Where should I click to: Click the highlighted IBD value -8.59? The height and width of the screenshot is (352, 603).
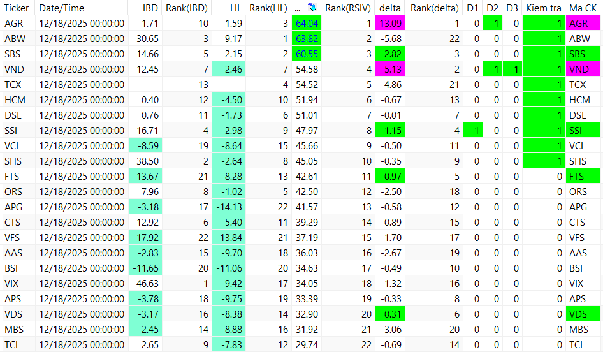click(145, 146)
